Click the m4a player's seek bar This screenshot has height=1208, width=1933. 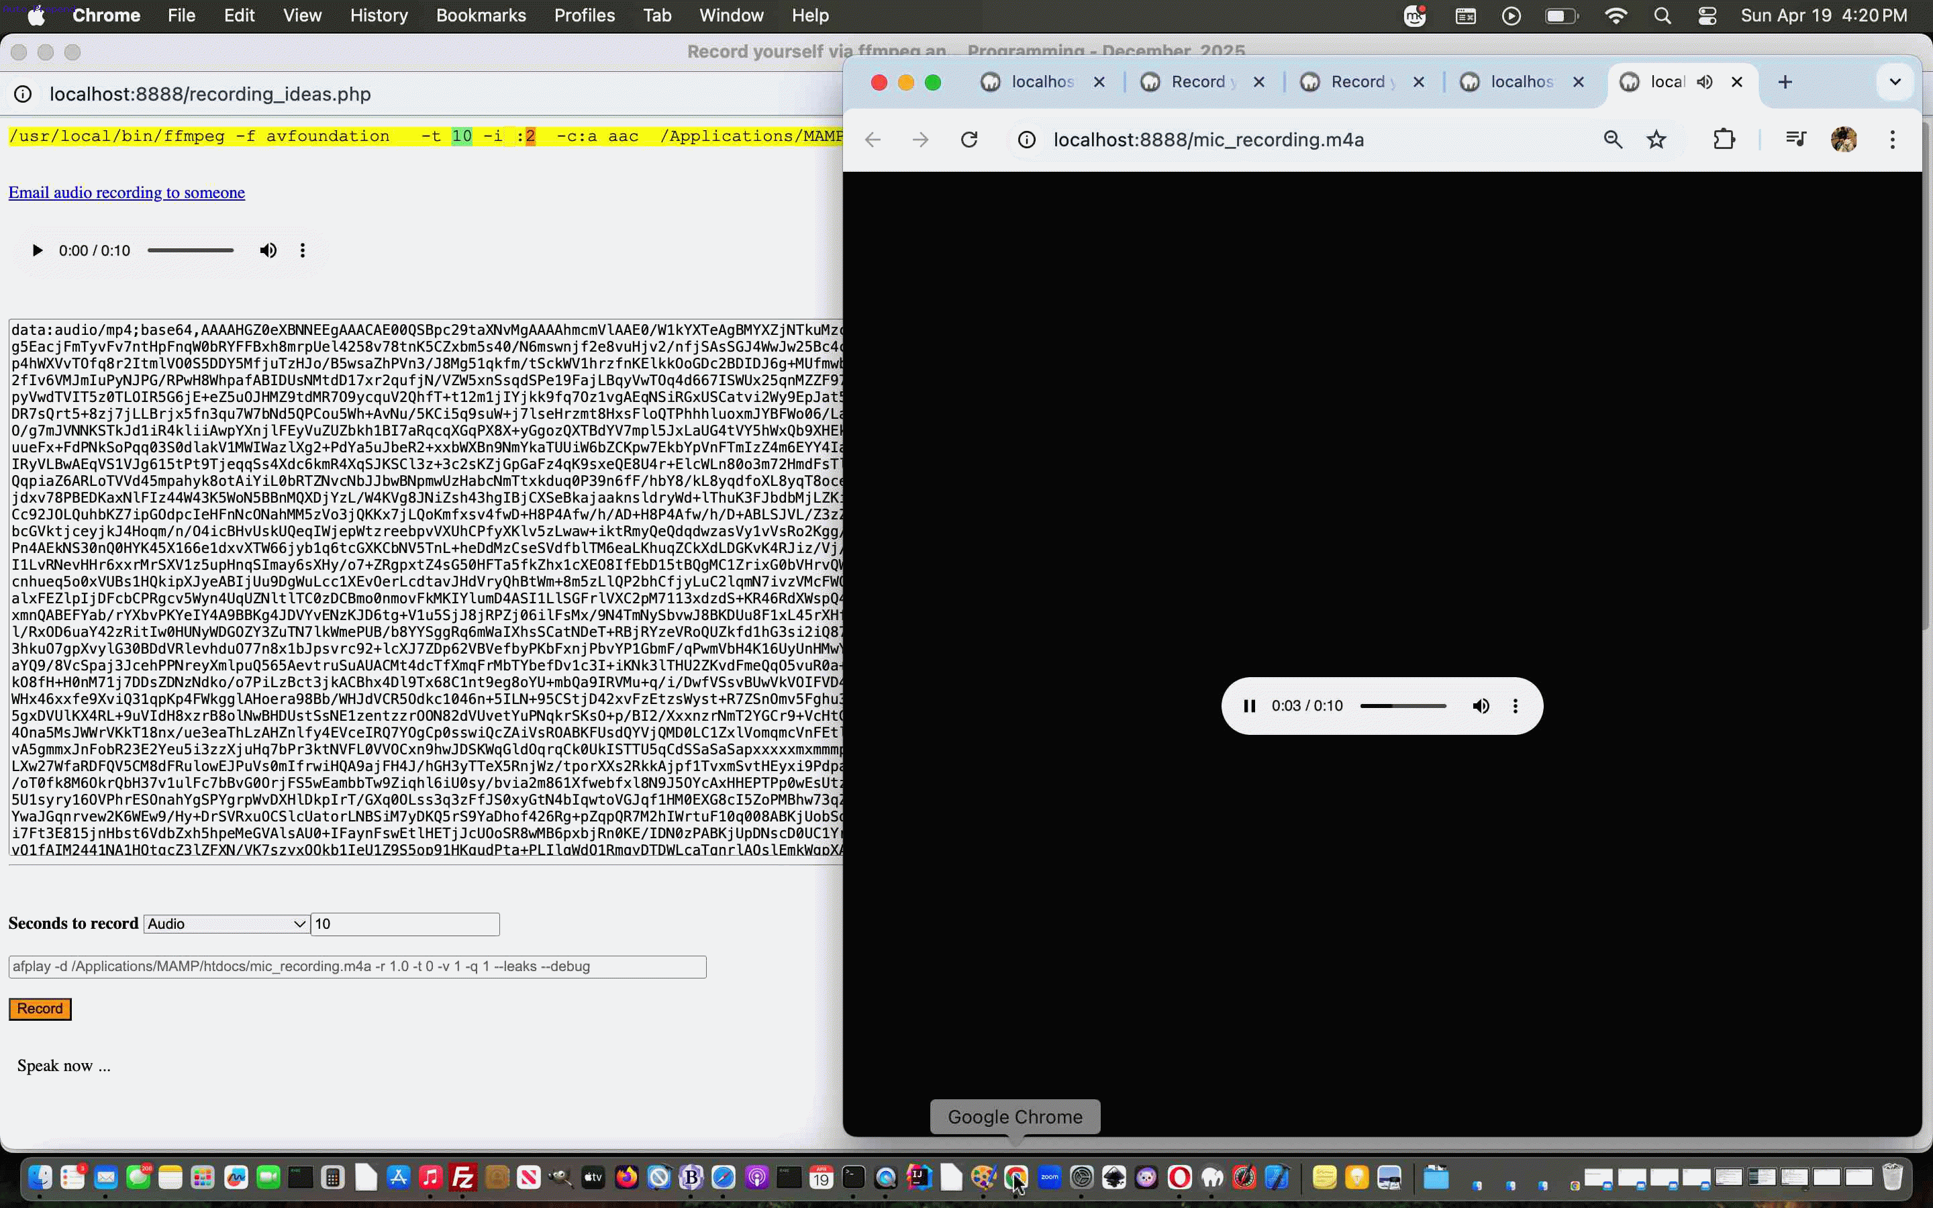click(x=1402, y=705)
